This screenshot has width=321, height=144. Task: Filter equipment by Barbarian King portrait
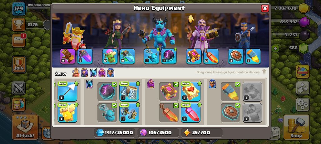click(76, 72)
